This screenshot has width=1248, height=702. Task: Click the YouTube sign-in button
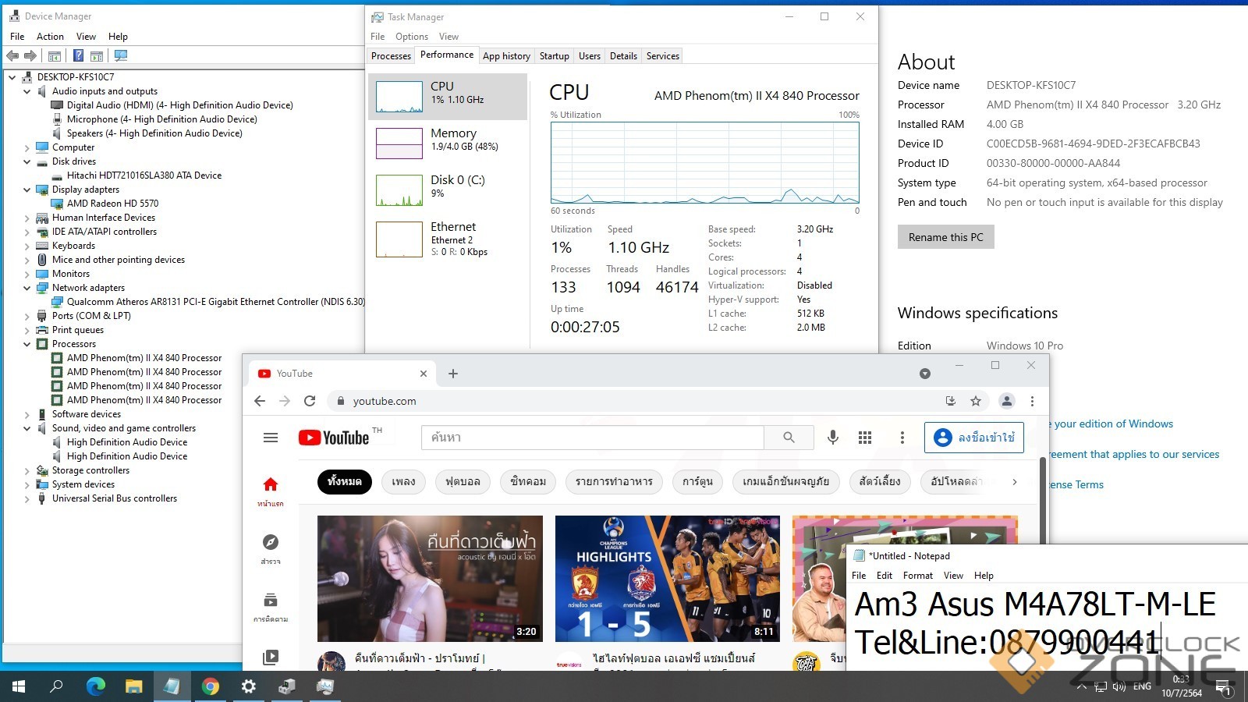pyautogui.click(x=973, y=438)
